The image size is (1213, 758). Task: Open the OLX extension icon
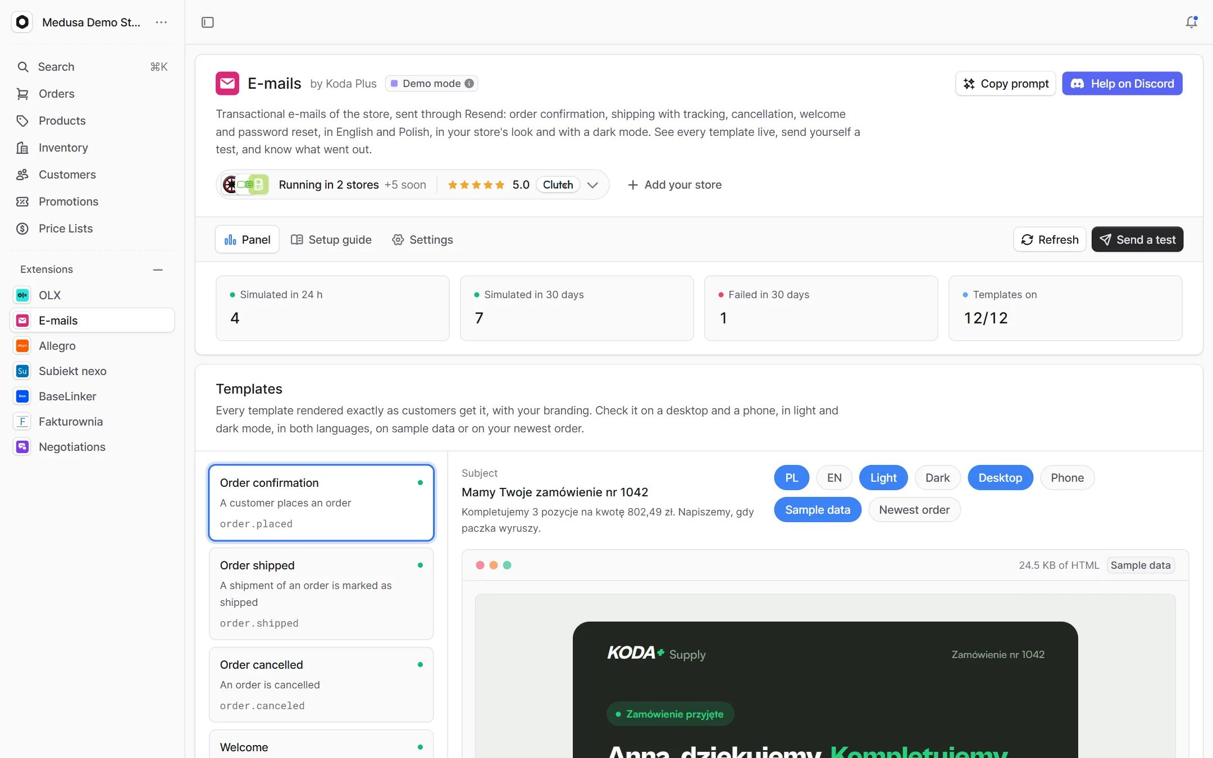[22, 295]
